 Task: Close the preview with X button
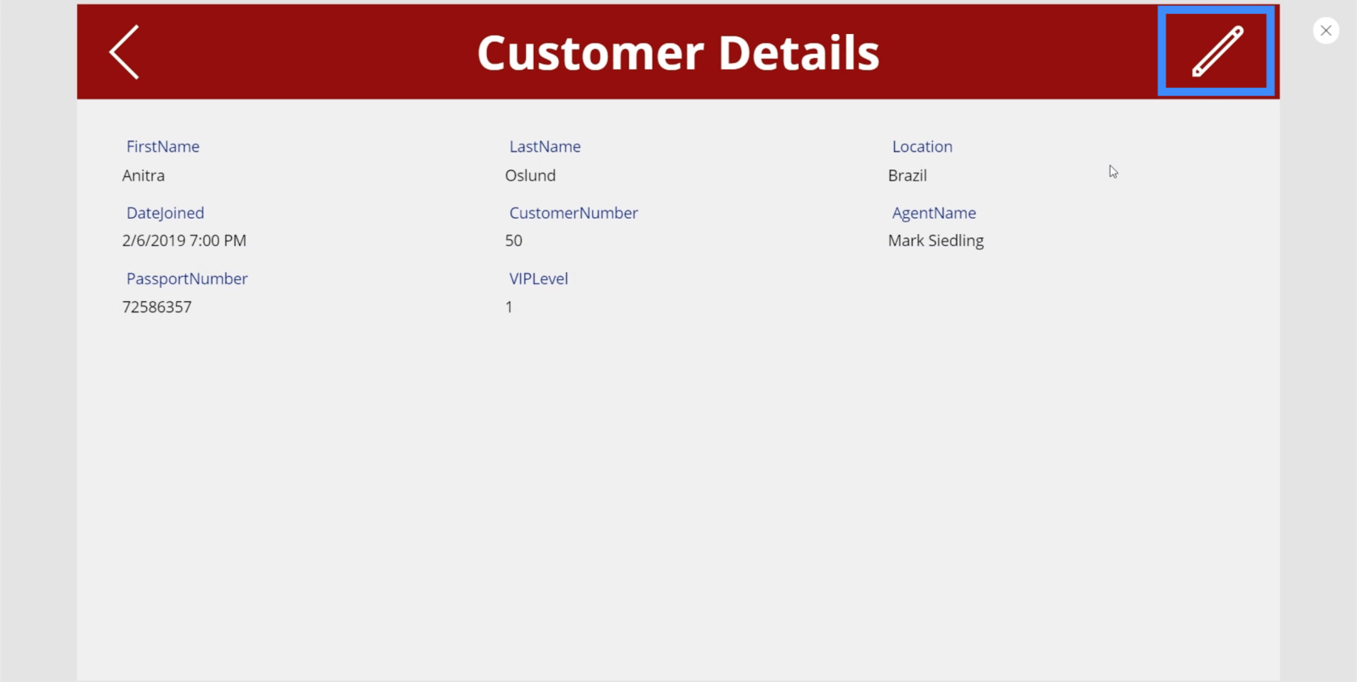(1325, 31)
